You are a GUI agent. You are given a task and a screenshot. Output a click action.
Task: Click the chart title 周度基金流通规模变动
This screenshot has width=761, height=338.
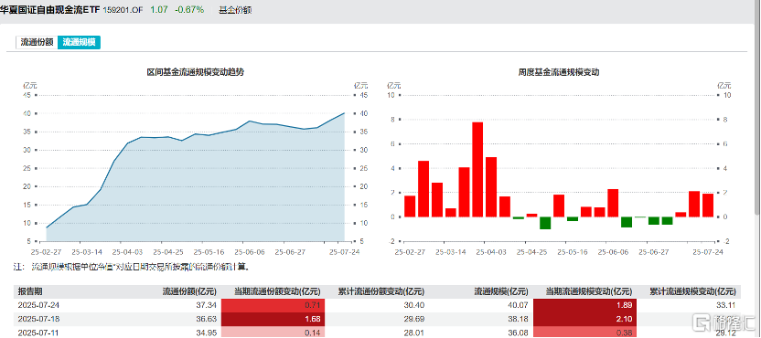pos(559,72)
